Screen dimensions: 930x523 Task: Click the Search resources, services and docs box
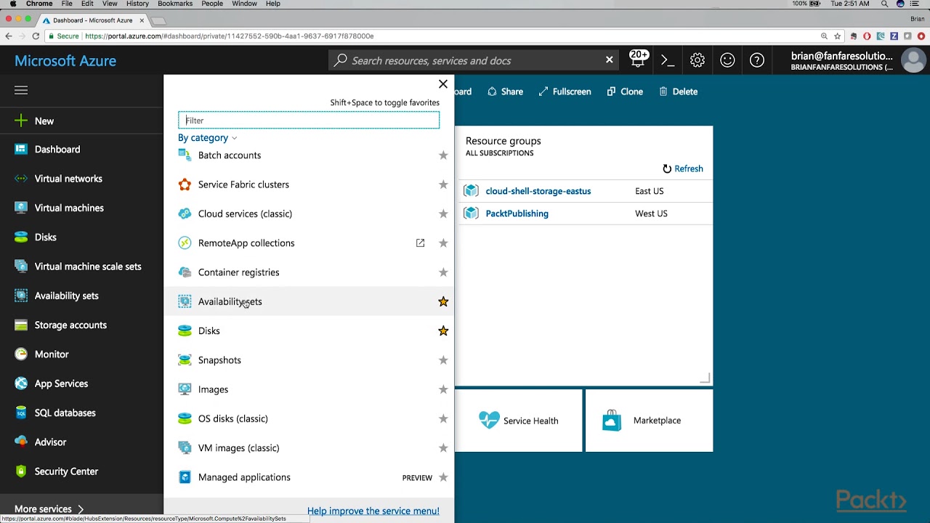click(x=472, y=60)
